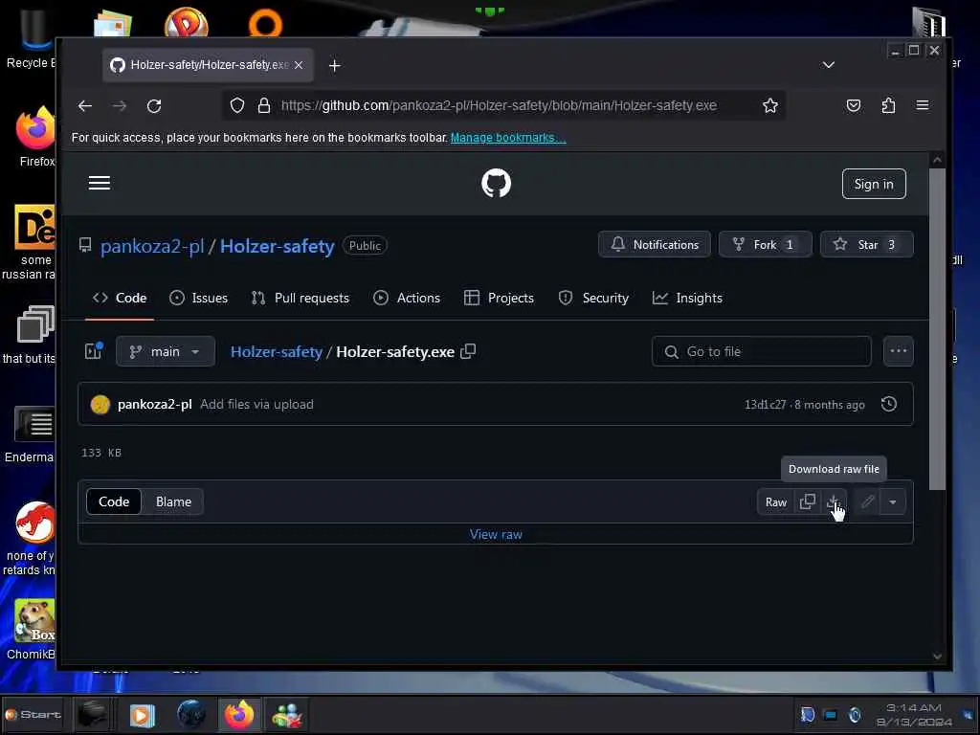Click pankoza2-pl avatar in commit row

coord(100,405)
